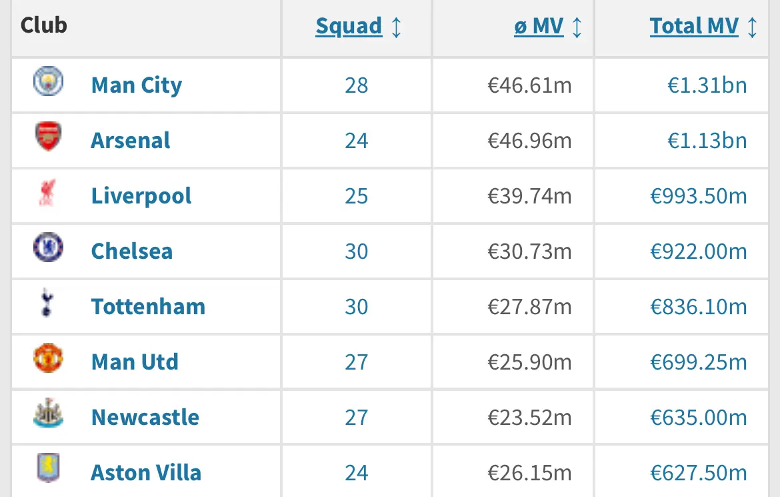Click the Tottenham club crest
Image resolution: width=780 pixels, height=497 pixels.
click(47, 302)
